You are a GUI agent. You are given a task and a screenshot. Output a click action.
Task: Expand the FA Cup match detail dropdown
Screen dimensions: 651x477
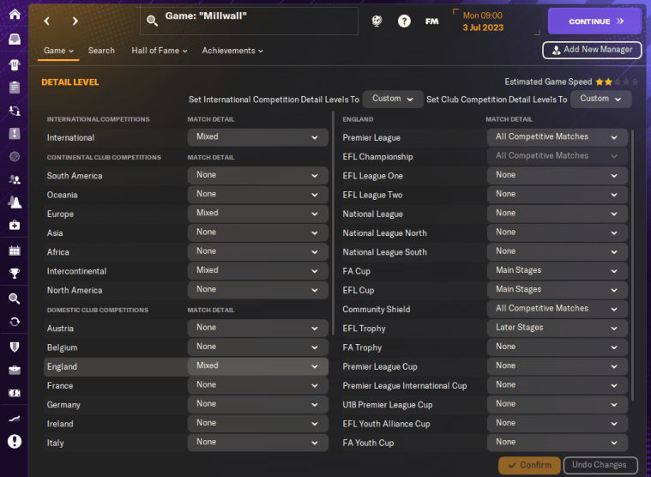(557, 271)
